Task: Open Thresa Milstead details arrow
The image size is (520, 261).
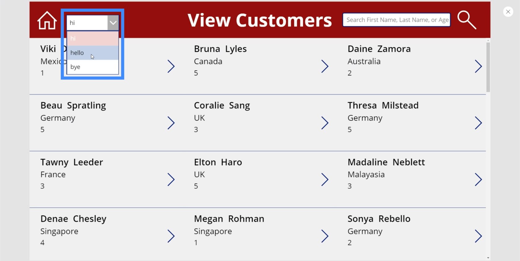Action: (478, 123)
